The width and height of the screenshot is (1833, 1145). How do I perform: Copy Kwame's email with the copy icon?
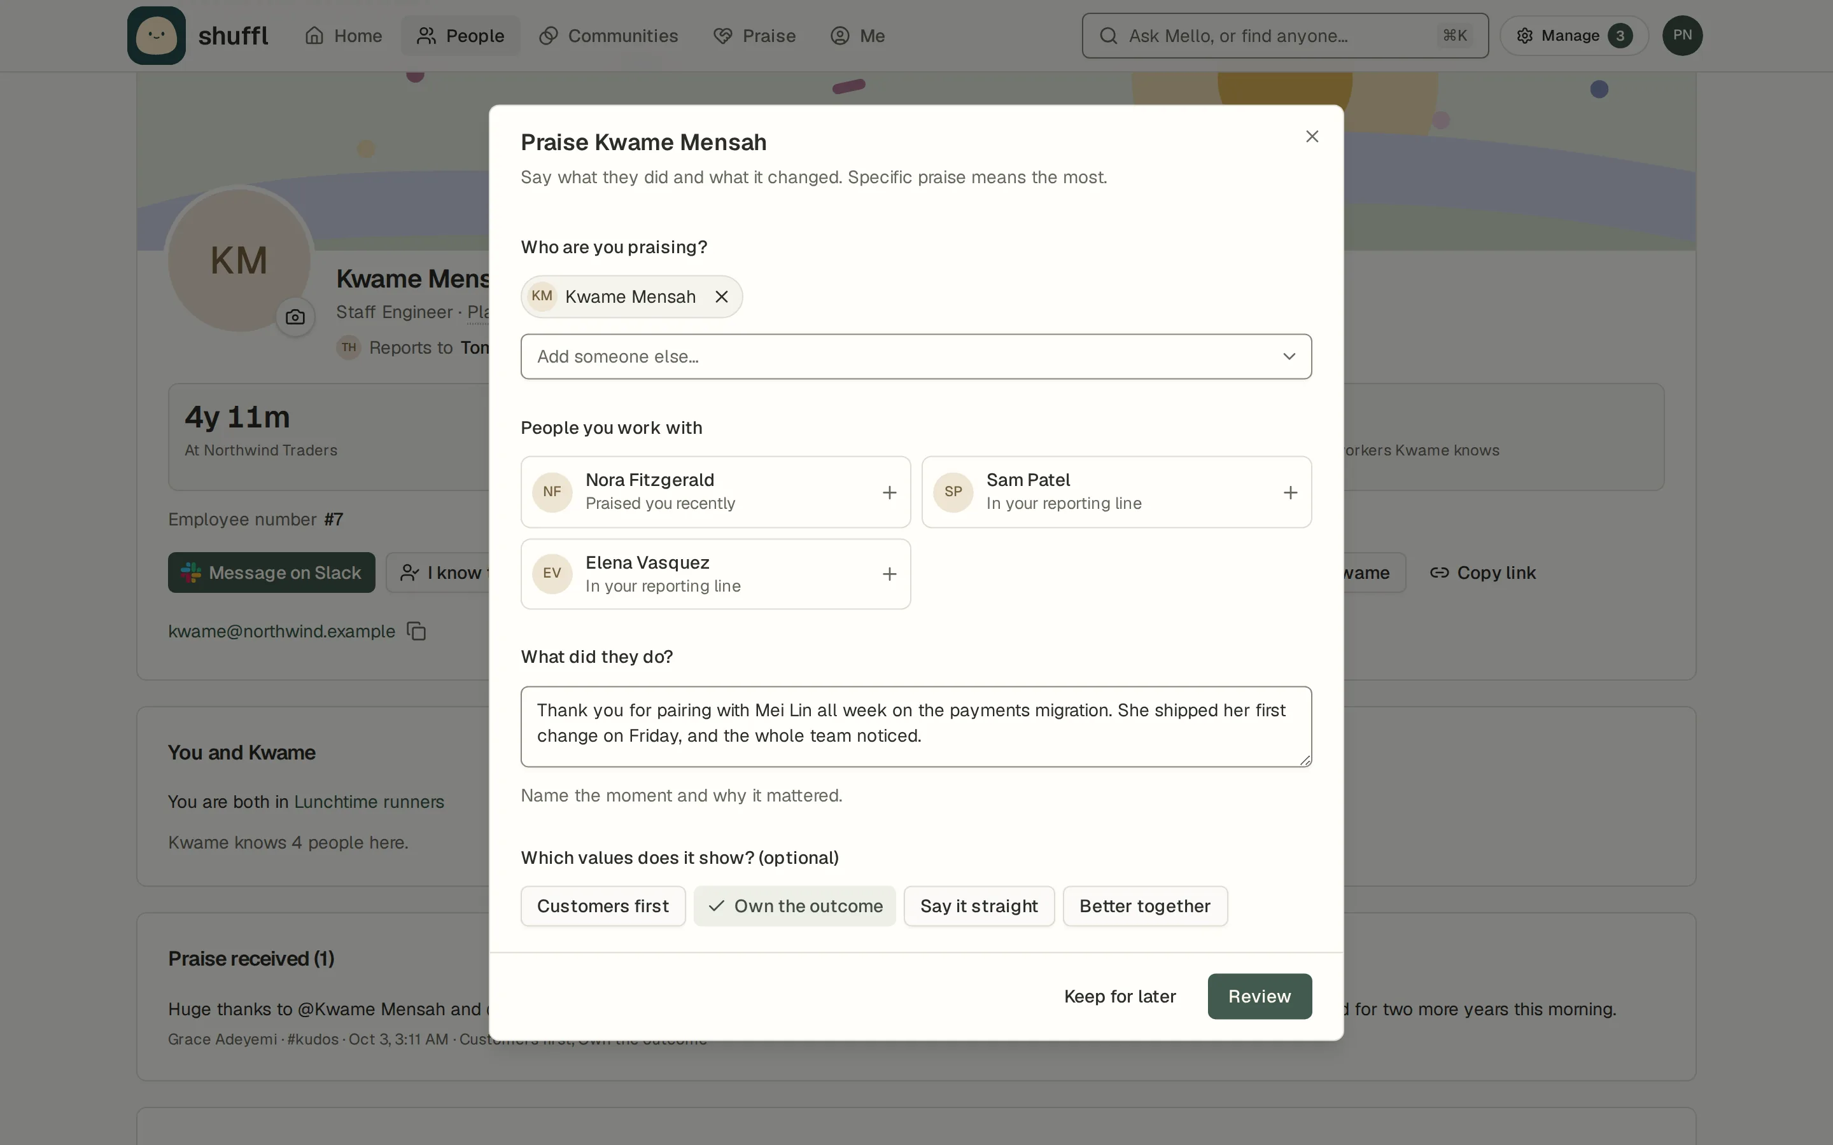[x=417, y=631]
